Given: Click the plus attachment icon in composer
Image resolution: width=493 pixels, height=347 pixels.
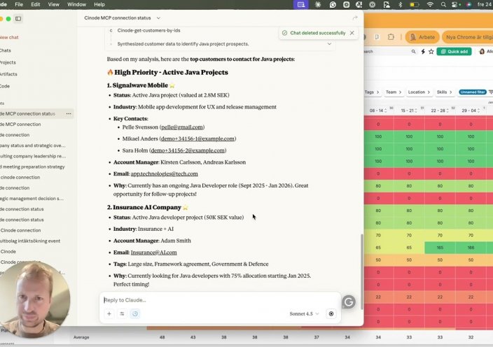Looking at the screenshot, I should point(109,313).
